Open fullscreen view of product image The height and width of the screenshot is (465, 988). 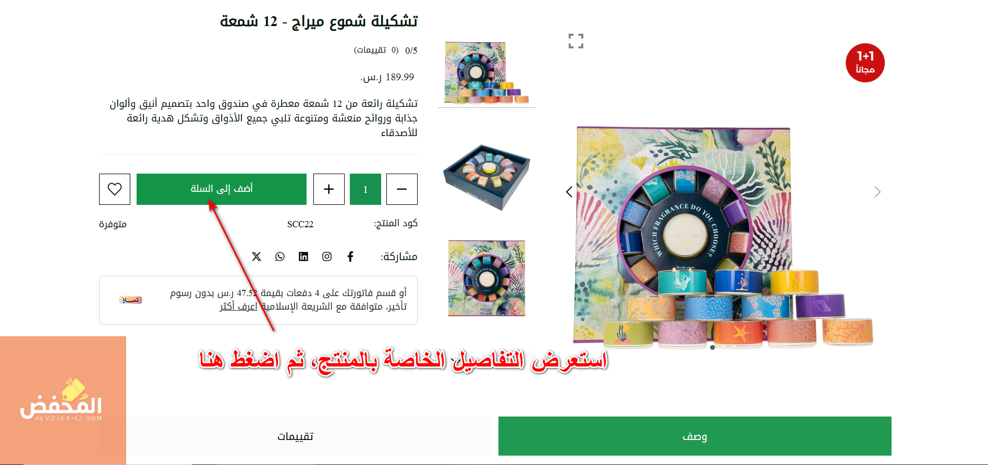tap(576, 41)
